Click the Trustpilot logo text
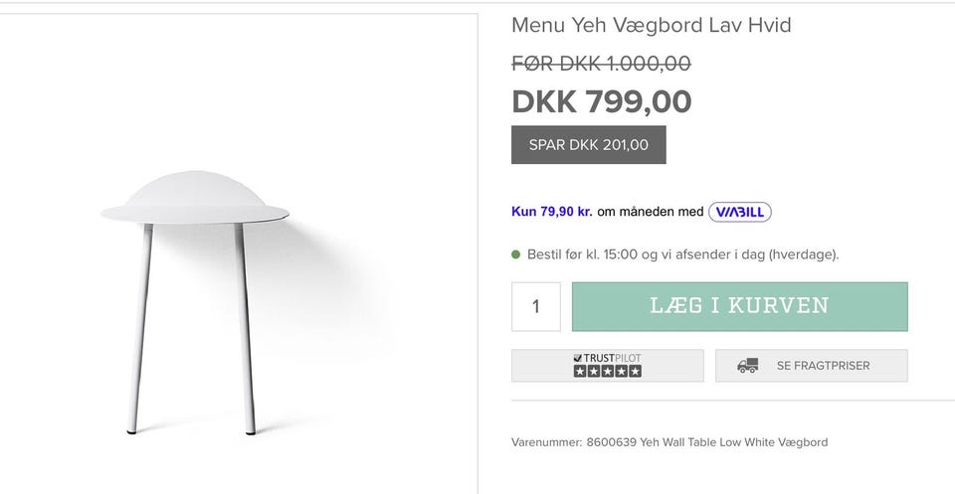This screenshot has width=955, height=494. coord(607,359)
